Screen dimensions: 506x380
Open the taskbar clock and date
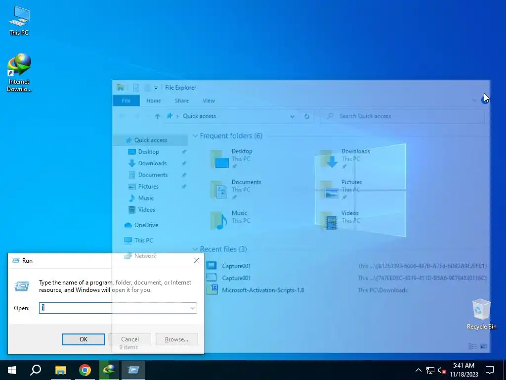pos(464,370)
